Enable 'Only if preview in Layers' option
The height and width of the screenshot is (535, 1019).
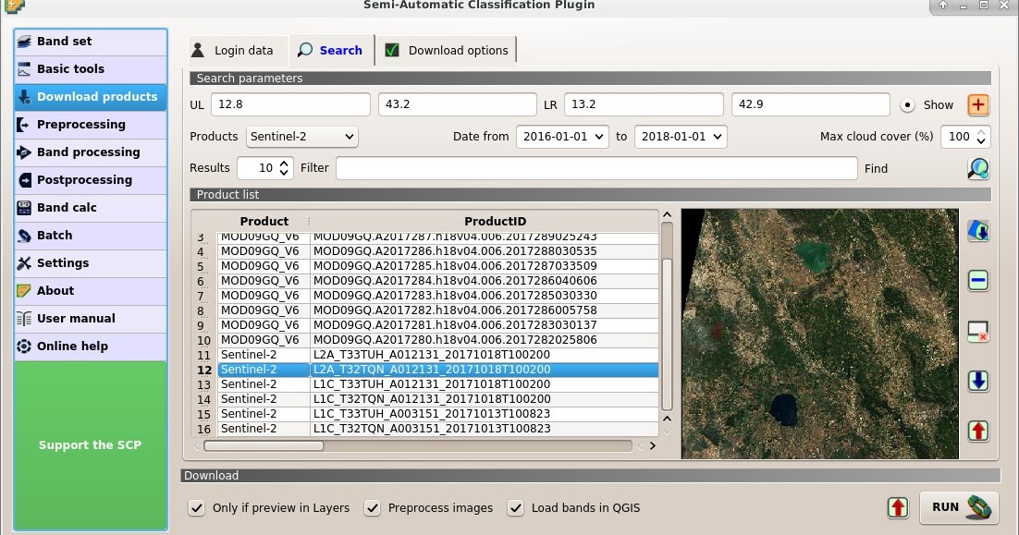click(197, 508)
